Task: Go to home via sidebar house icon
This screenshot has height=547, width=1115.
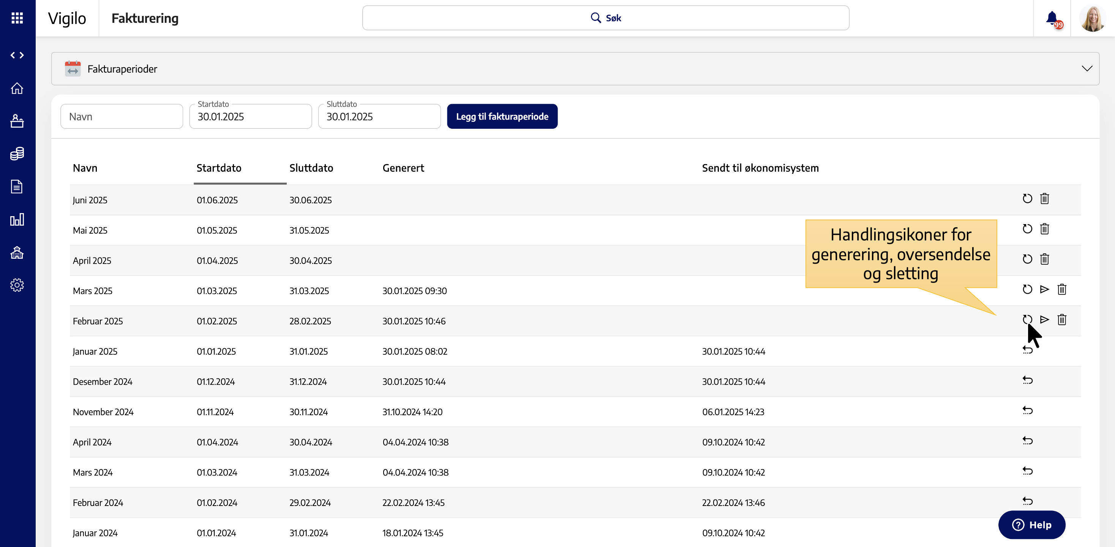Action: pyautogui.click(x=17, y=89)
